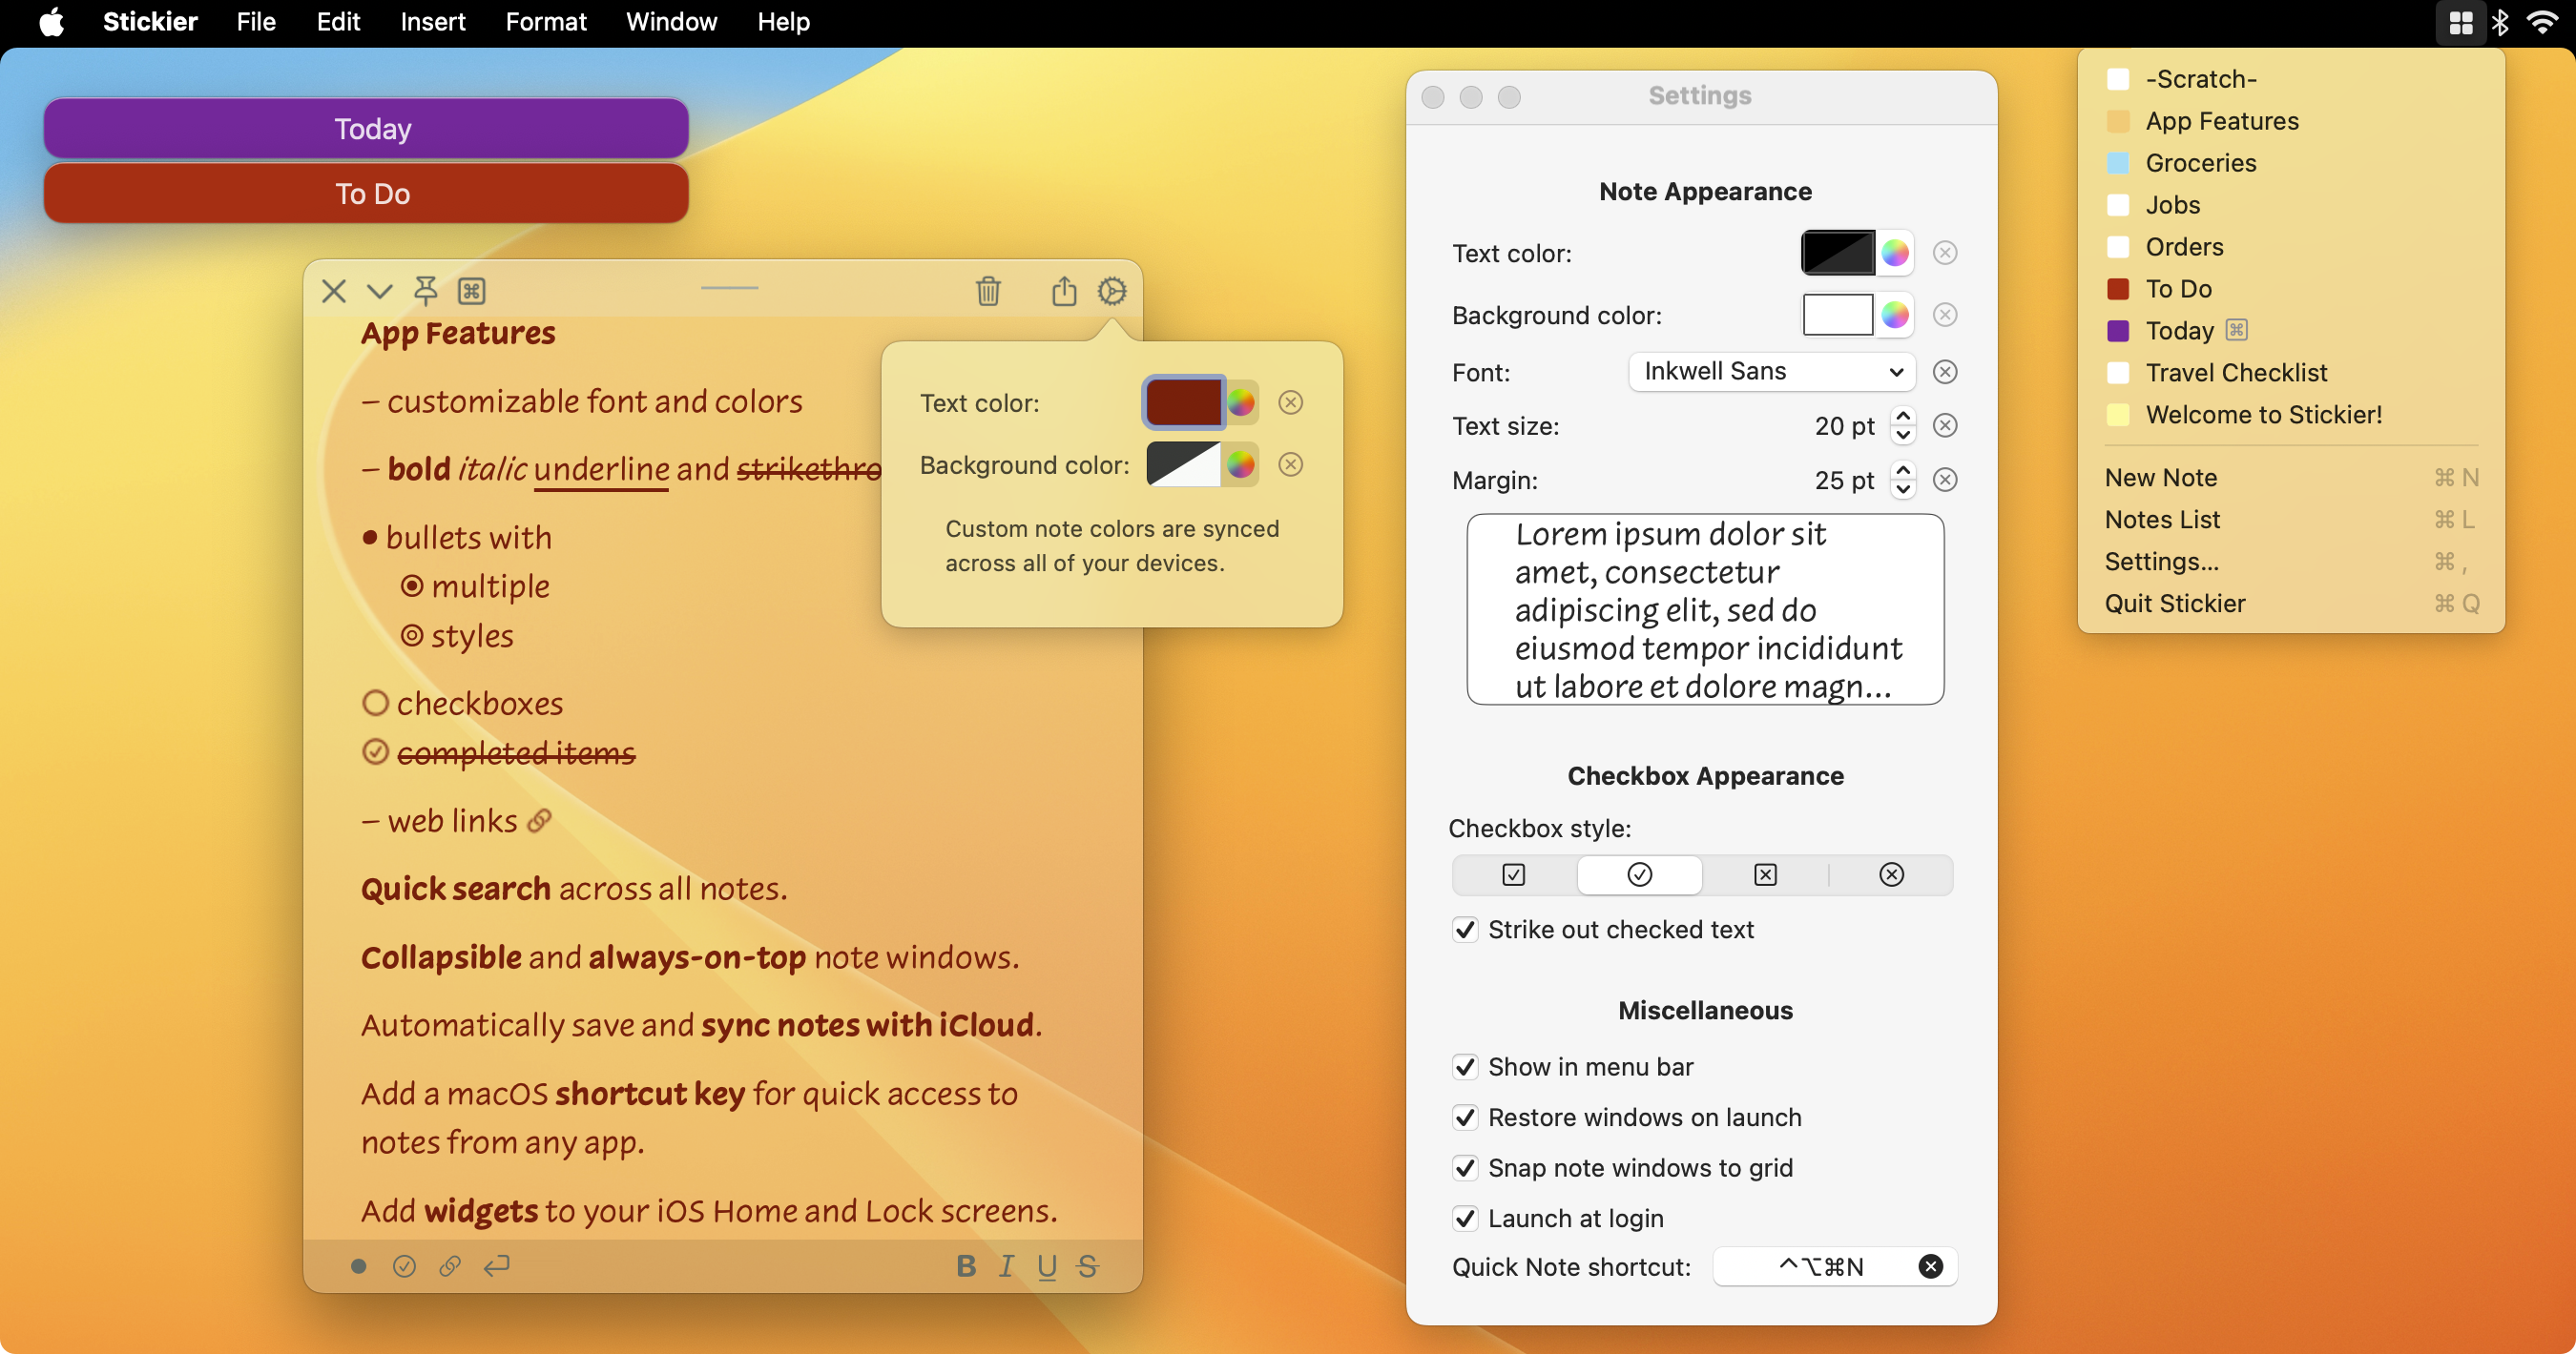Open color wheel for popover Text color
Image resolution: width=2576 pixels, height=1354 pixels.
(x=1241, y=401)
